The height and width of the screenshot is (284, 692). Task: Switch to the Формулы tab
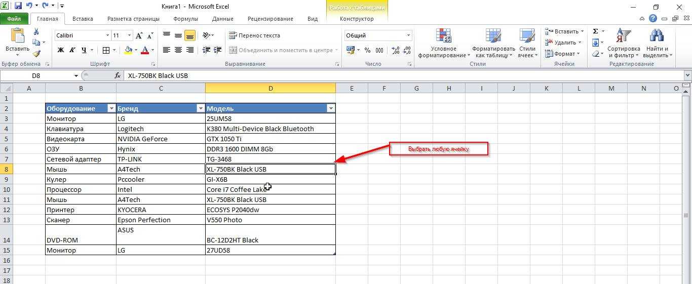coord(185,19)
